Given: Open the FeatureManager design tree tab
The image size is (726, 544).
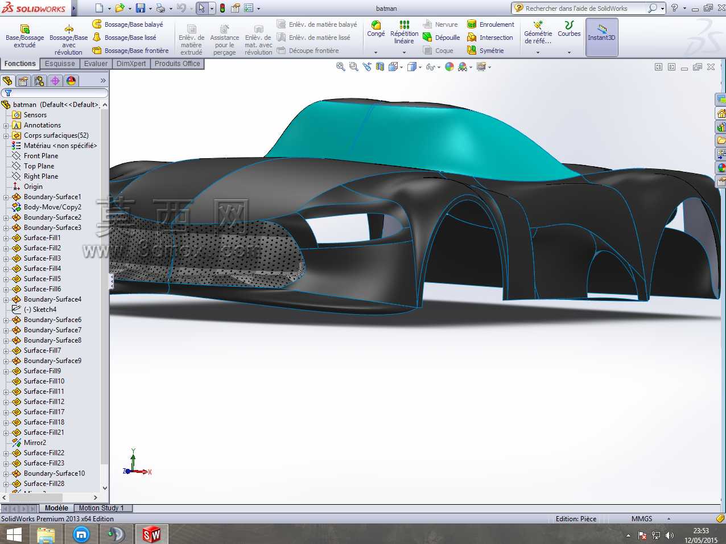Looking at the screenshot, I should pyautogui.click(x=7, y=81).
